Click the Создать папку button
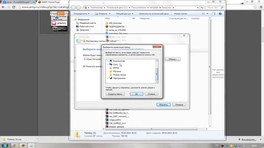This screenshot has width=264, height=148. click(x=115, y=94)
